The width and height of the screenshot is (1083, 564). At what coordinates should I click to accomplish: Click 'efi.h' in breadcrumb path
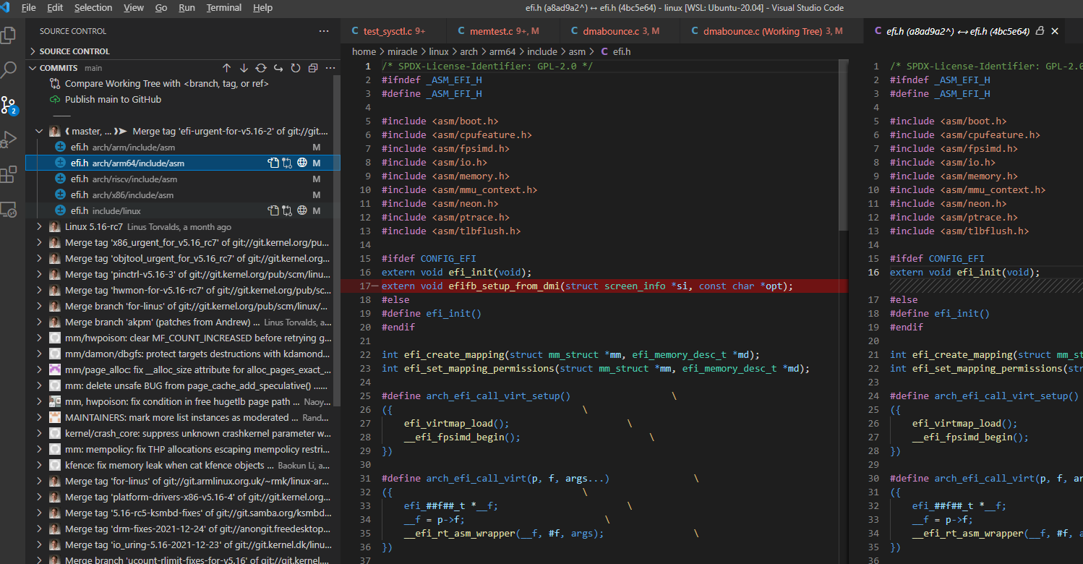(622, 51)
